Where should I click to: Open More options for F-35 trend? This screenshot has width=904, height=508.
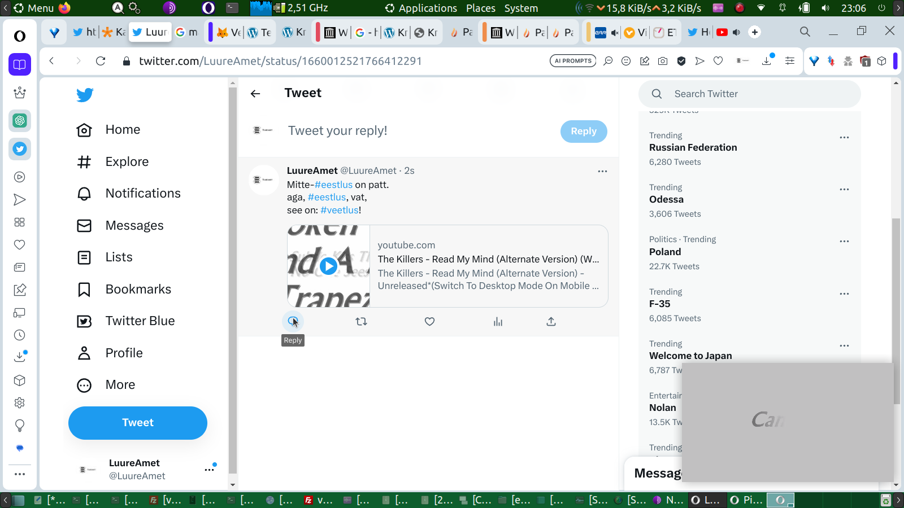tap(844, 294)
